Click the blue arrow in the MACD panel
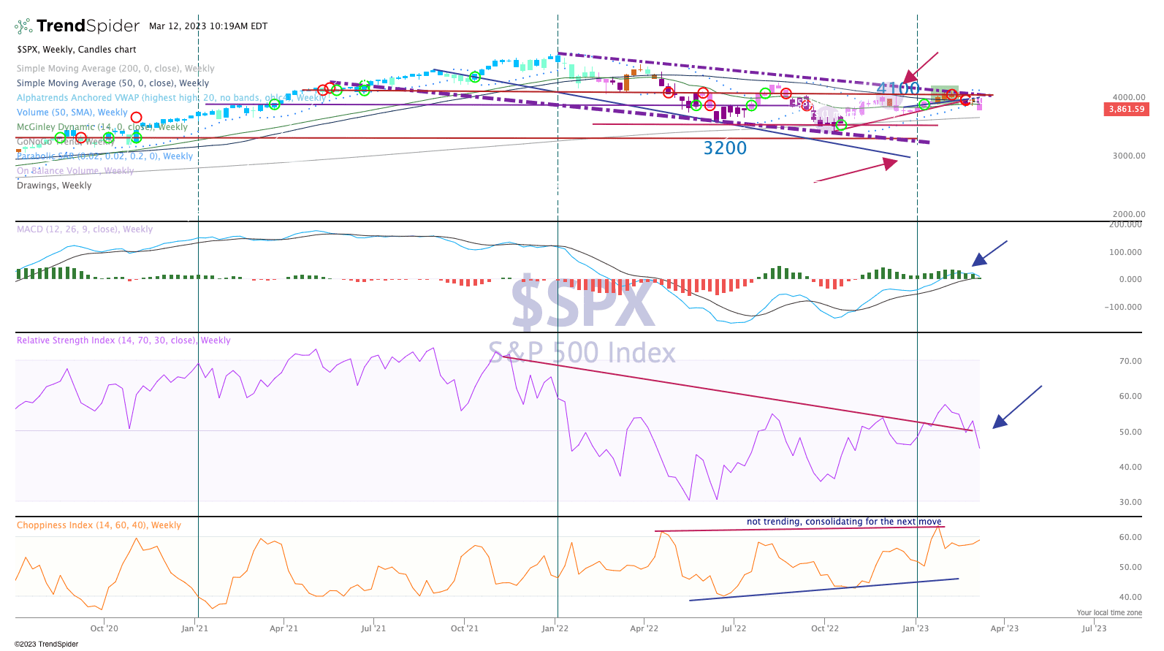This screenshot has width=1164, height=651. pyautogui.click(x=989, y=254)
